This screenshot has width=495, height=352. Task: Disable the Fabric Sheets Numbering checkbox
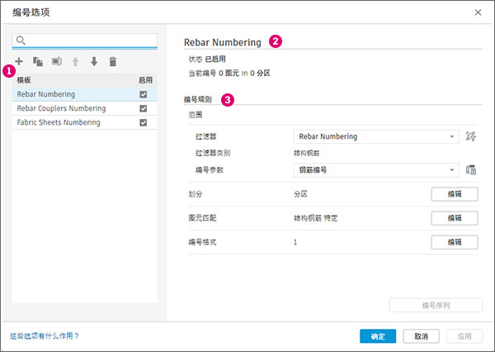tap(144, 123)
